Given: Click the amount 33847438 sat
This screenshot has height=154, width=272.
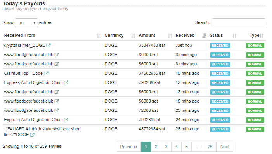Looking at the screenshot, I should point(152,45).
